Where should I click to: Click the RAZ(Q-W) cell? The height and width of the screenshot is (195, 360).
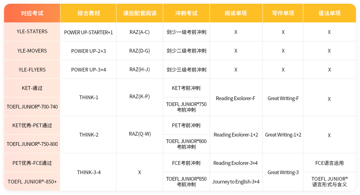[x=140, y=134]
